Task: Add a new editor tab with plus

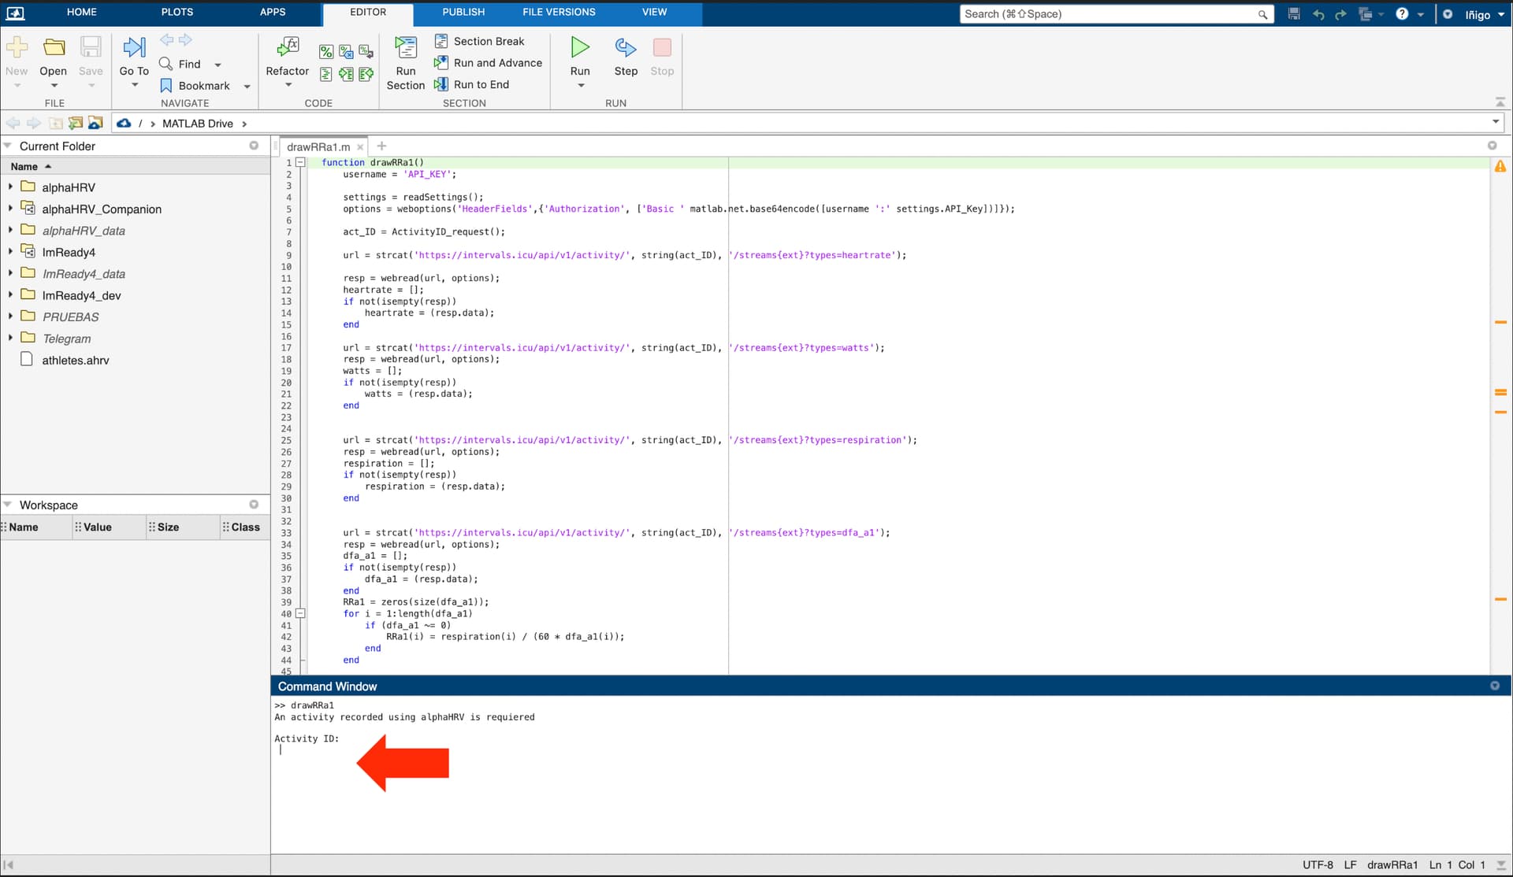Action: pyautogui.click(x=381, y=146)
